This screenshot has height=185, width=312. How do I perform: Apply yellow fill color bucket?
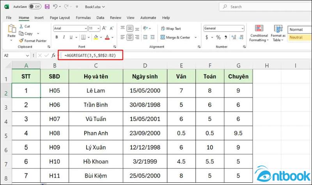coord(96,37)
